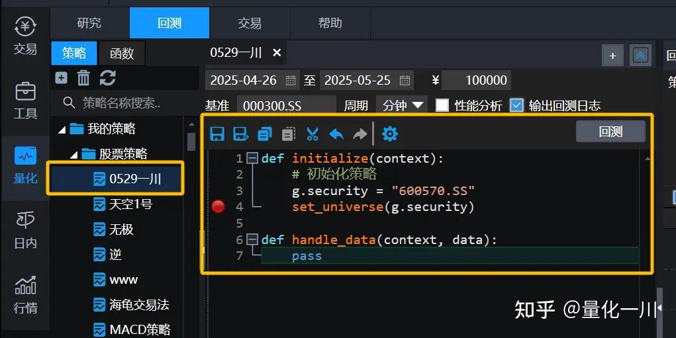Viewport: 676px width, 338px height.
Task: Open the 周期 分钟 dropdown
Action: pyautogui.click(x=402, y=105)
